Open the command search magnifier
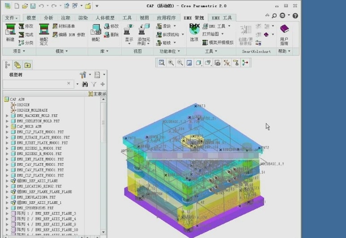Image resolution: width=346 pixels, height=238 pixels. click(274, 16)
